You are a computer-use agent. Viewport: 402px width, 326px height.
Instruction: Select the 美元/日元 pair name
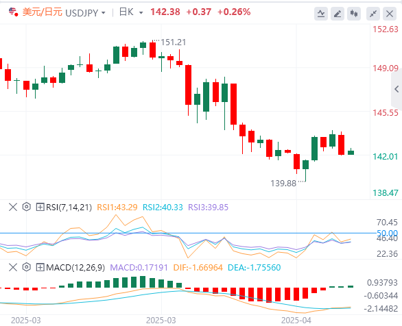(43, 12)
